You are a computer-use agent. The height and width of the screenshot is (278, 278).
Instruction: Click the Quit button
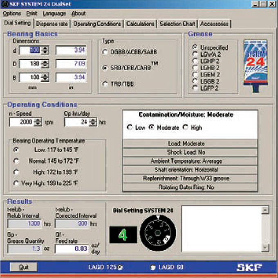tap(23, 267)
